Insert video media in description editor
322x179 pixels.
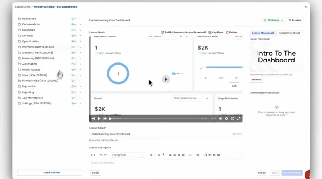pos(205,155)
